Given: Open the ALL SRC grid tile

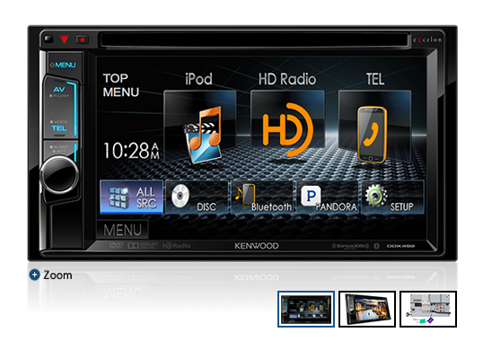Looking at the screenshot, I should (132, 197).
